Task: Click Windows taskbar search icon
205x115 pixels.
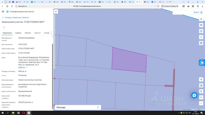Action: click(x=8, y=113)
